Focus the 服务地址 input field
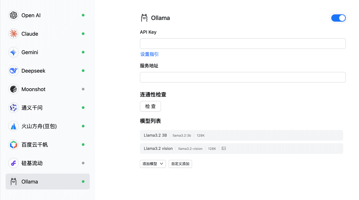This screenshot has width=359, height=200. 243,77
